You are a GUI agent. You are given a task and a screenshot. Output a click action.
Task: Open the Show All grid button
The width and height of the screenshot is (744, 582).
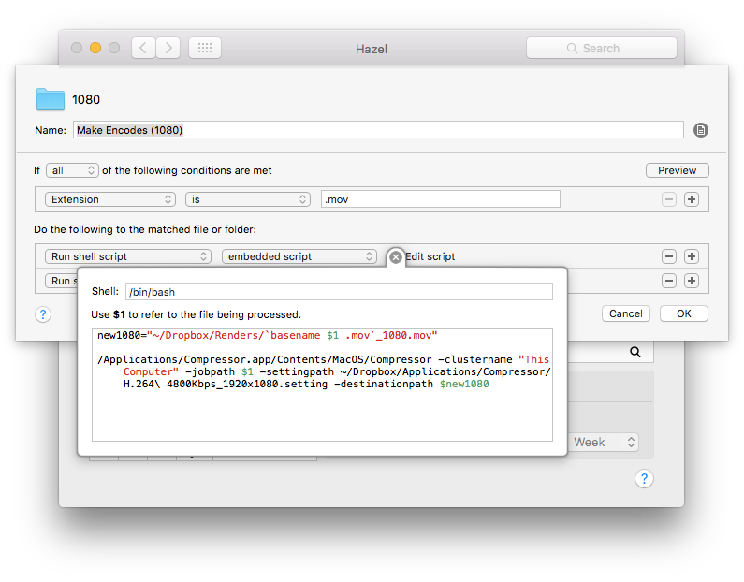click(x=205, y=48)
